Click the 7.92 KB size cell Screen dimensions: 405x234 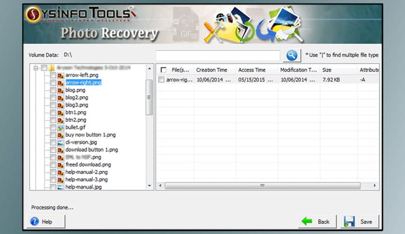click(331, 80)
